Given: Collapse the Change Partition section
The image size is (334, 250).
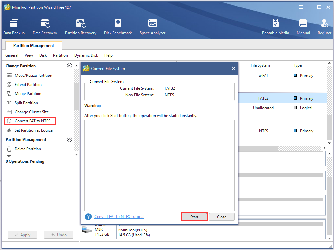Looking at the screenshot, I should pyautogui.click(x=69, y=66).
